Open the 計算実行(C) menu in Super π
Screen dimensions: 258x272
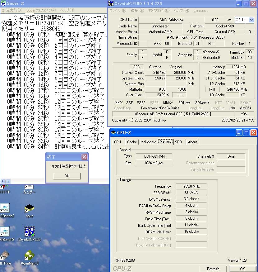[12, 10]
